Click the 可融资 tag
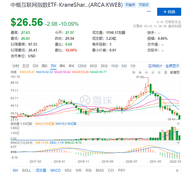The image size is (187, 174). click(130, 5)
